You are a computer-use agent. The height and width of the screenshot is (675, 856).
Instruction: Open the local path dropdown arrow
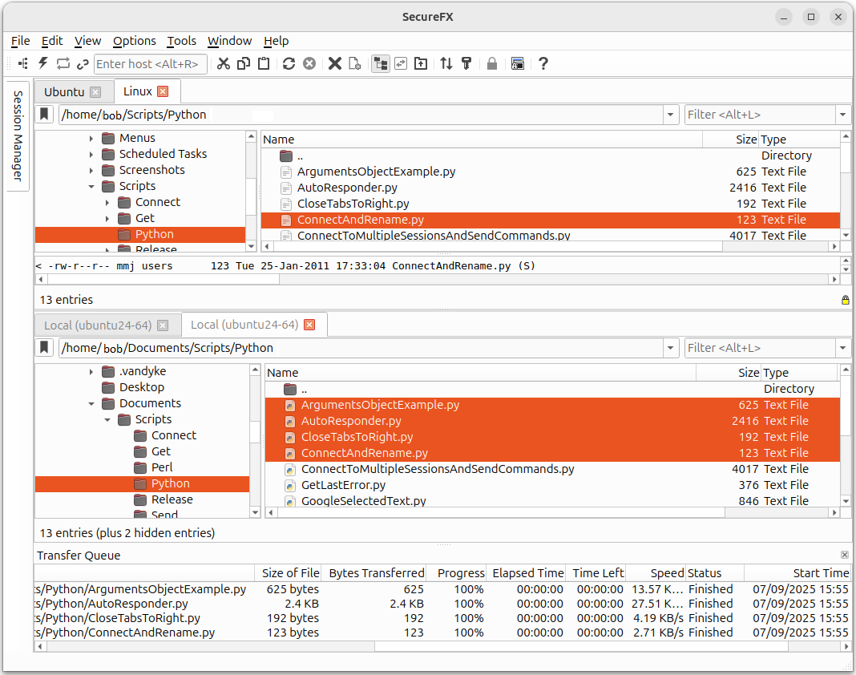click(671, 347)
